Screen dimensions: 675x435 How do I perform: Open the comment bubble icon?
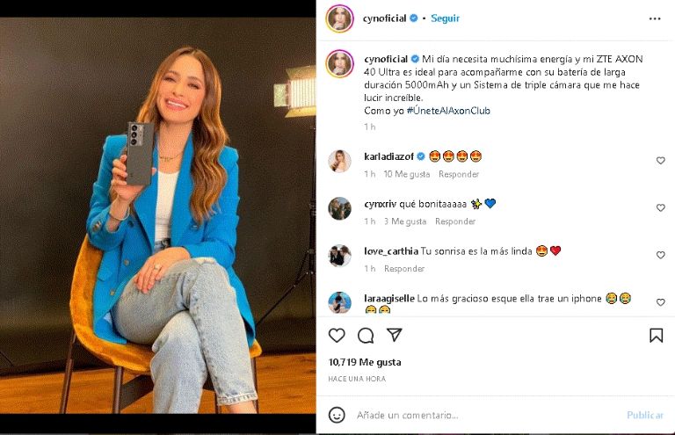[366, 335]
